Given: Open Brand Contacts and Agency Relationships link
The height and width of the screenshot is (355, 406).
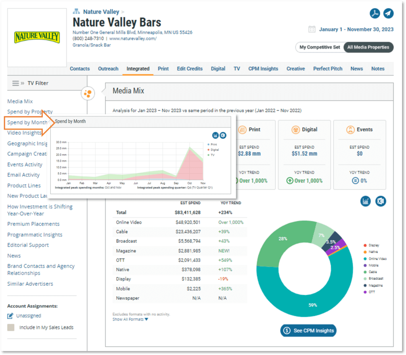Looking at the screenshot, I should pyautogui.click(x=41, y=269).
